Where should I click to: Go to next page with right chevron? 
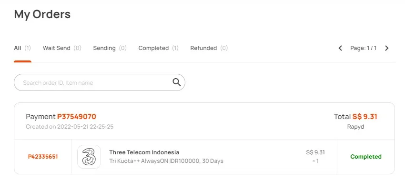pyautogui.click(x=387, y=48)
